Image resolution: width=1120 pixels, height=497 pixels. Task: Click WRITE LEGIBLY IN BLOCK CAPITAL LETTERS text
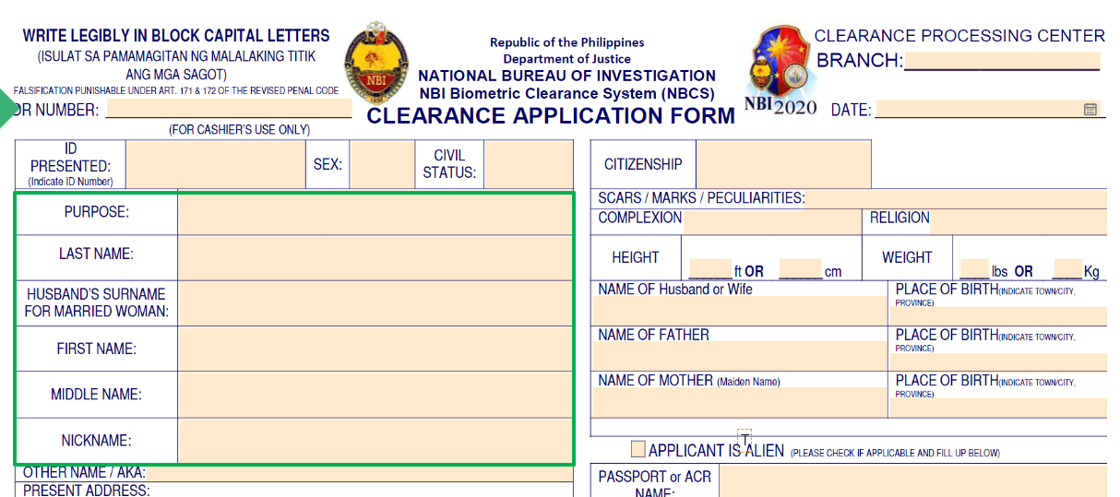click(x=176, y=36)
